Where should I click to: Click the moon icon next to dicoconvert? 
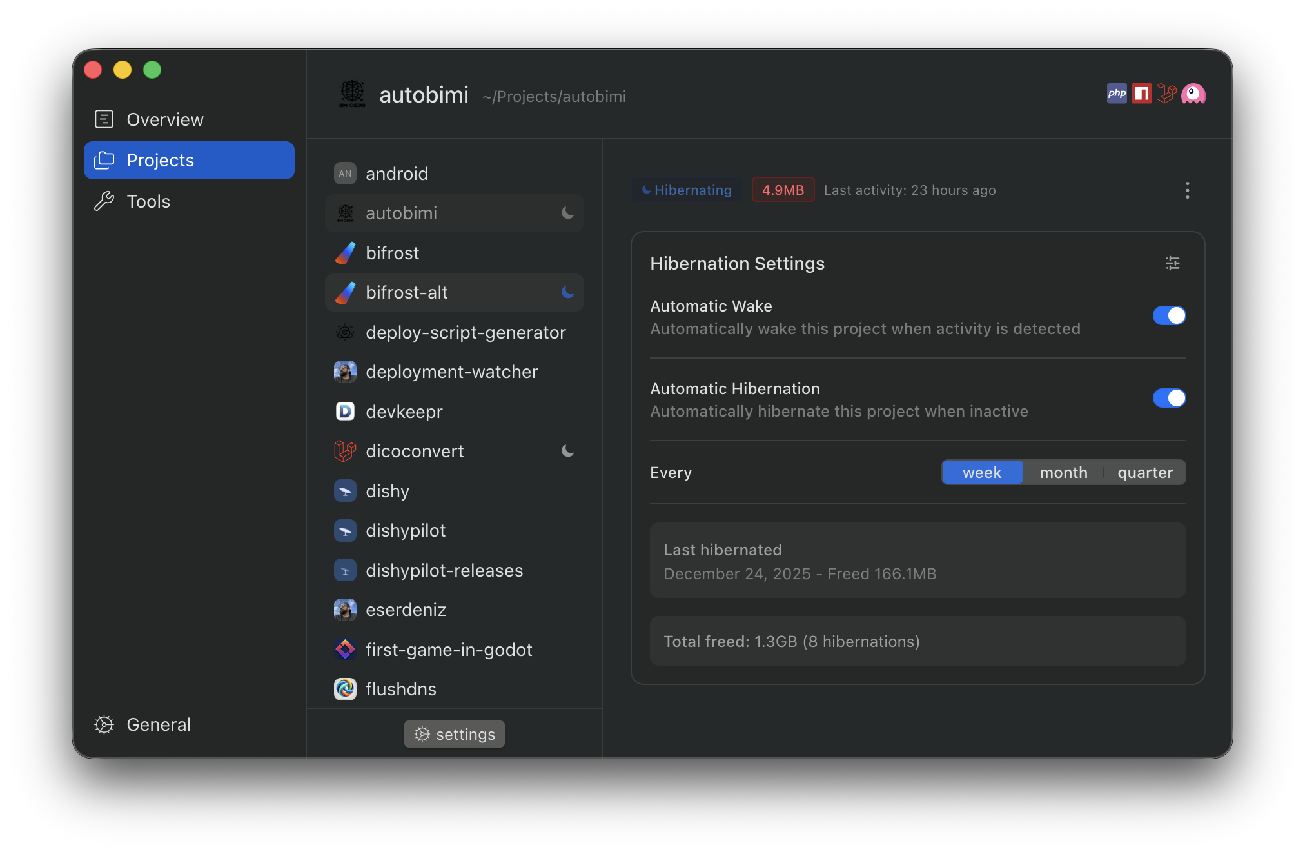point(567,451)
